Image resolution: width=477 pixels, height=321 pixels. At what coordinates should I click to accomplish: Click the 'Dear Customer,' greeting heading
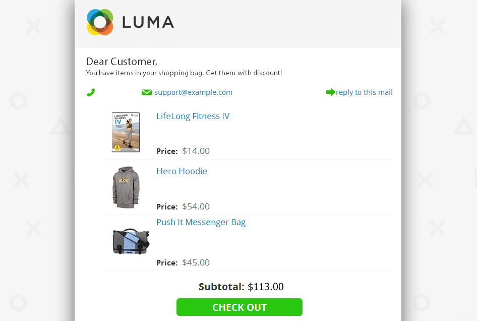pyautogui.click(x=122, y=62)
